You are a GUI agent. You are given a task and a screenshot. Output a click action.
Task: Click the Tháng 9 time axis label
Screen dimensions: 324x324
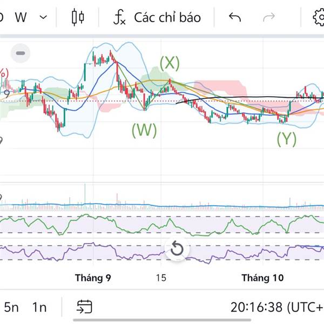click(93, 278)
